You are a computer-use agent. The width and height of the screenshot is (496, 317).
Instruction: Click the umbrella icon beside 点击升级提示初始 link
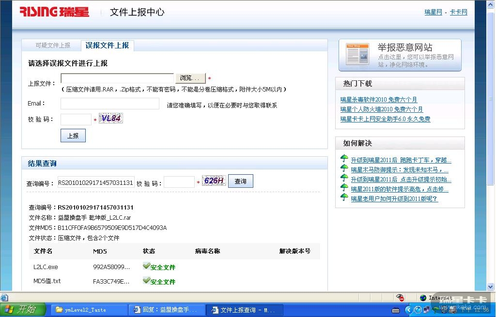344,178
